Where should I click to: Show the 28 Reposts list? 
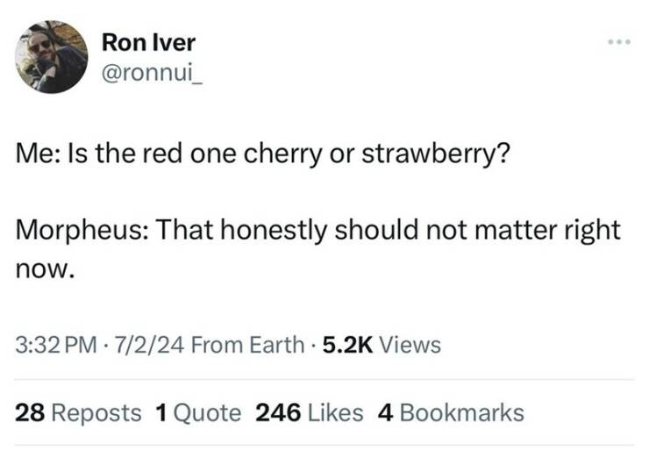[x=78, y=412]
